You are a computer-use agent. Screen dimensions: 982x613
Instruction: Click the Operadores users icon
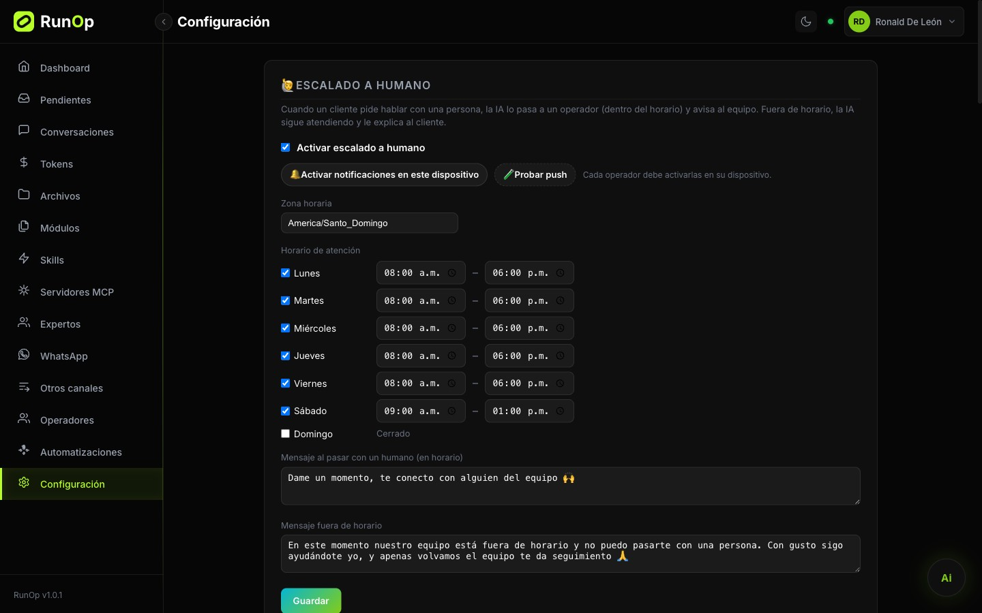[x=24, y=419]
